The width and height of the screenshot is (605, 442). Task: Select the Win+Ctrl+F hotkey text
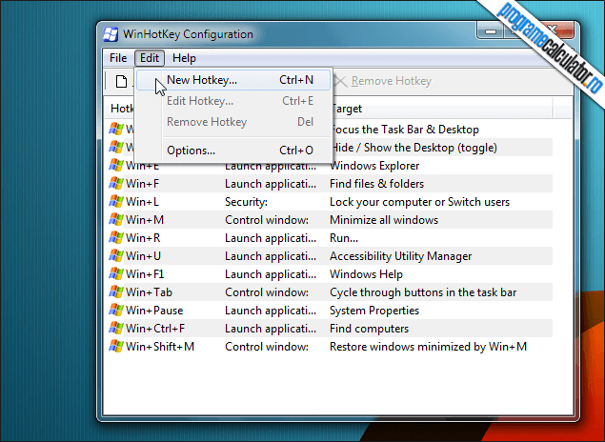pyautogui.click(x=155, y=329)
